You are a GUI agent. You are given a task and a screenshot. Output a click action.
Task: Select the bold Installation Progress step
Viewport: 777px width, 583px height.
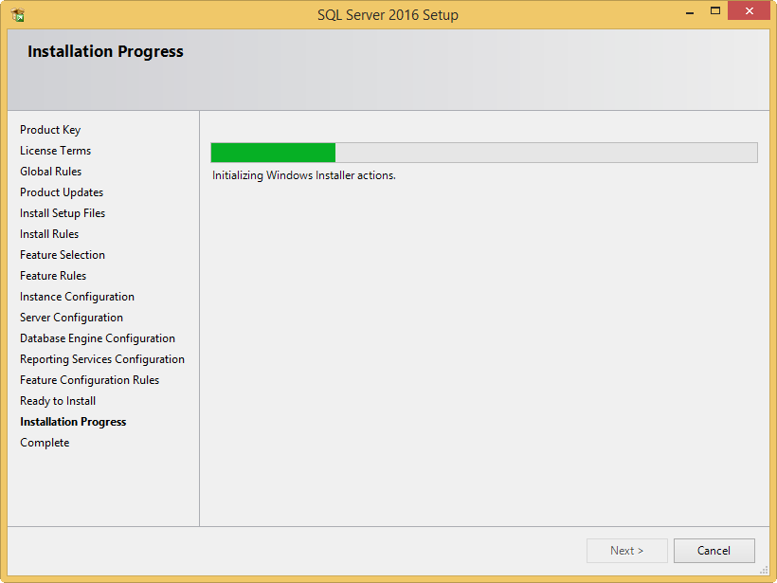pyautogui.click(x=73, y=422)
